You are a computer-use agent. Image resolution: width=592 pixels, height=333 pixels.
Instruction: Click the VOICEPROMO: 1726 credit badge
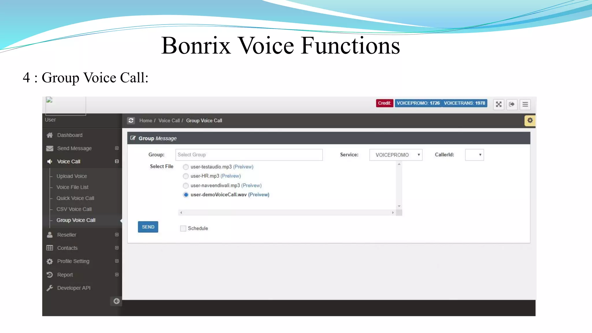418,103
